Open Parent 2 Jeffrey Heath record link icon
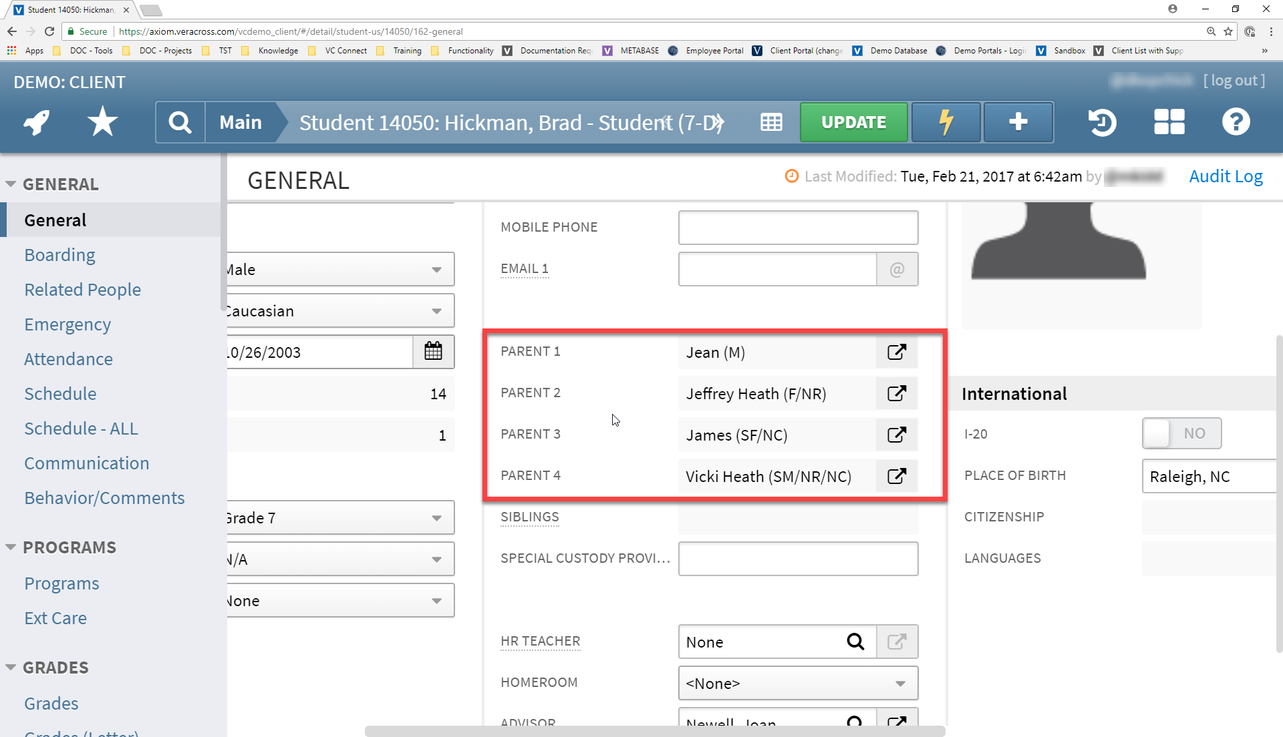This screenshot has height=737, width=1283. (897, 393)
